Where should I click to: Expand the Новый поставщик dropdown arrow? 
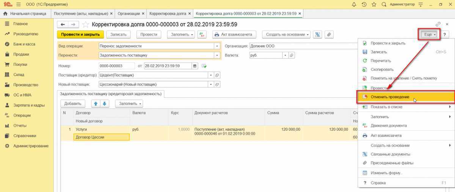211,84
